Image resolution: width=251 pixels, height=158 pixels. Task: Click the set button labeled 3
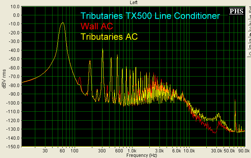pyautogui.click(x=249, y=28)
